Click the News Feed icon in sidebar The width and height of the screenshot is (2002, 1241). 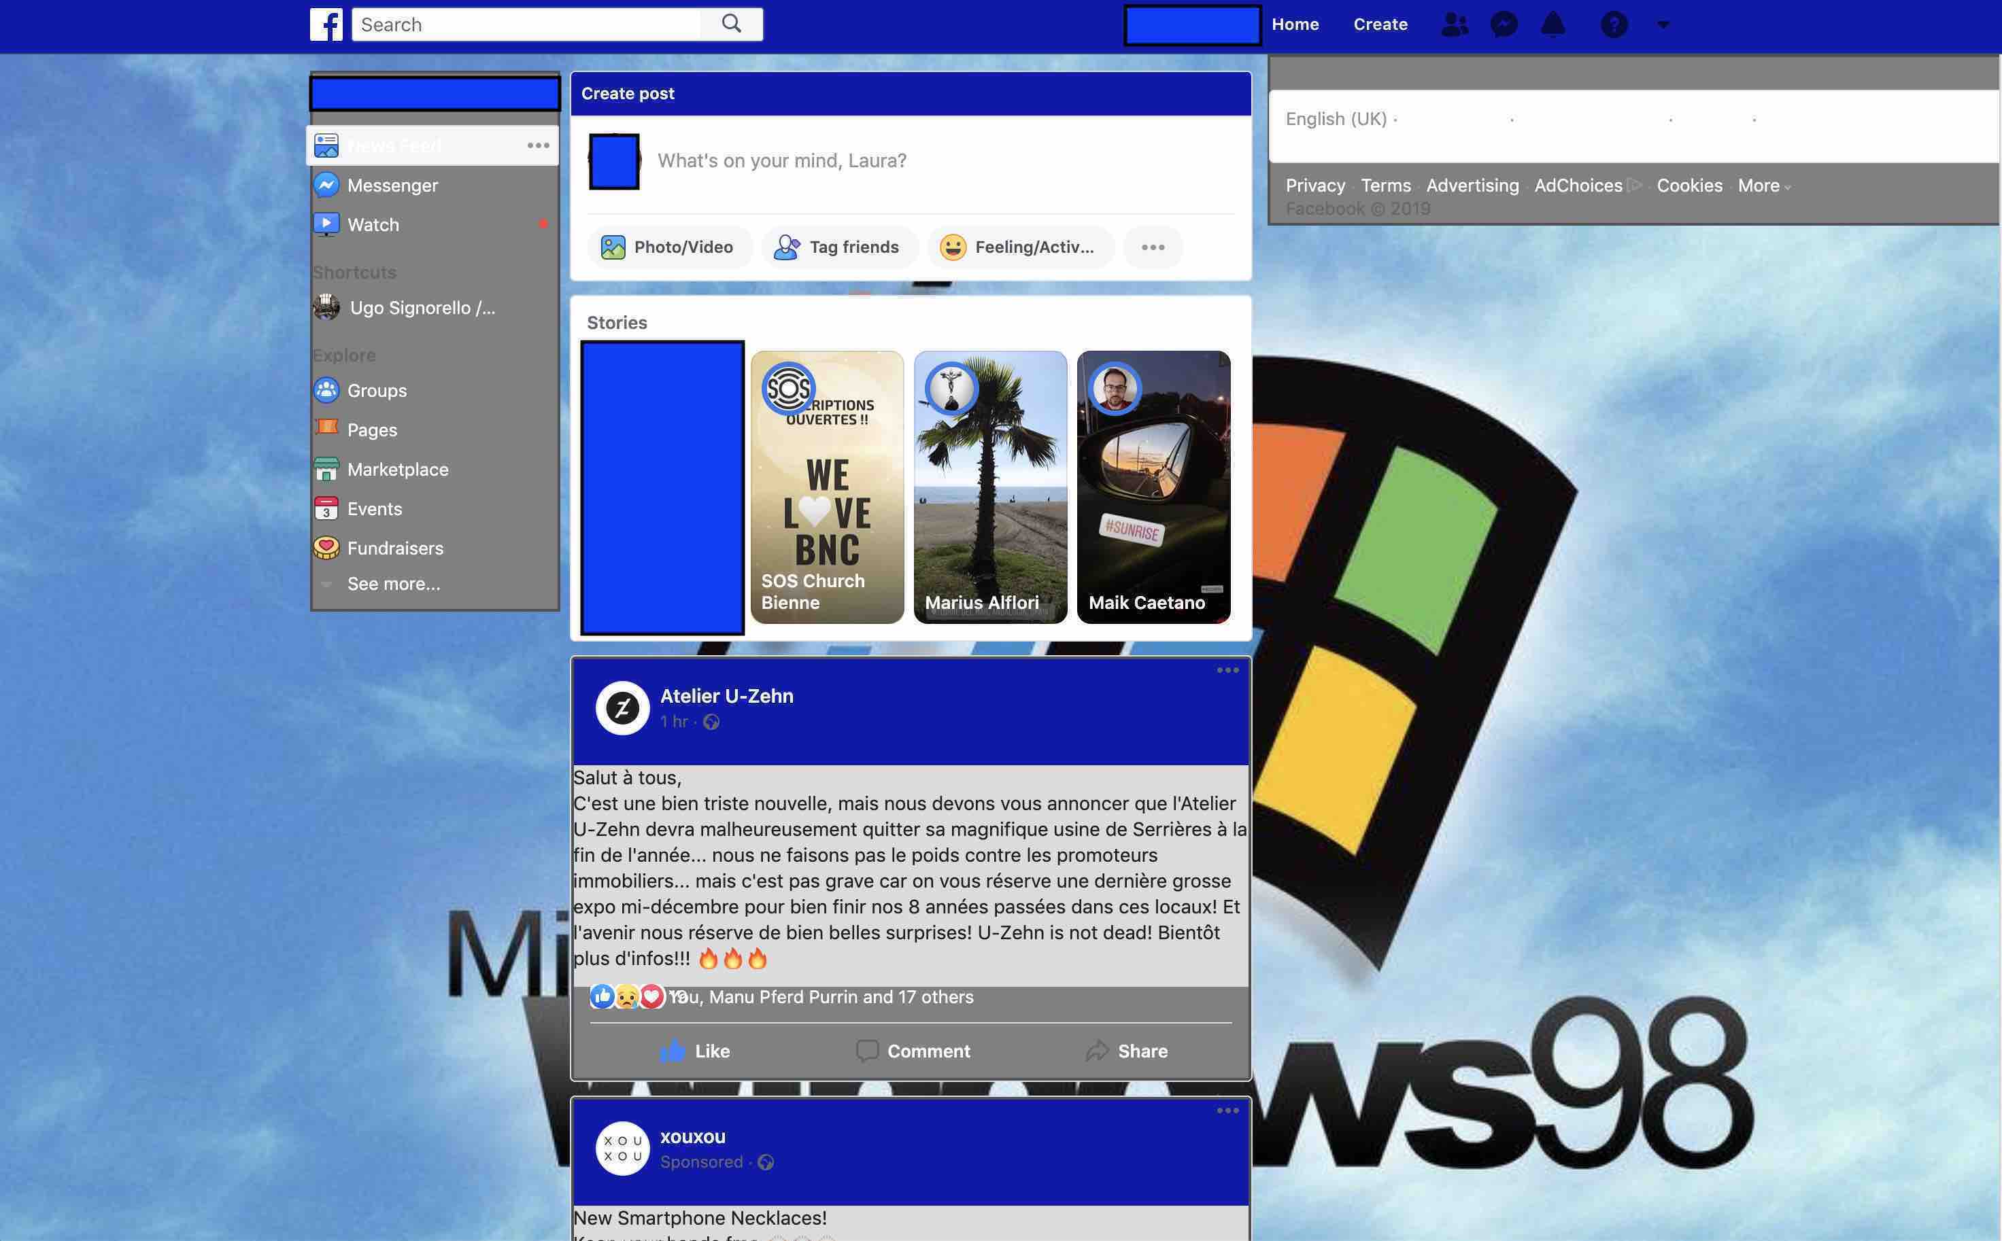pos(326,145)
